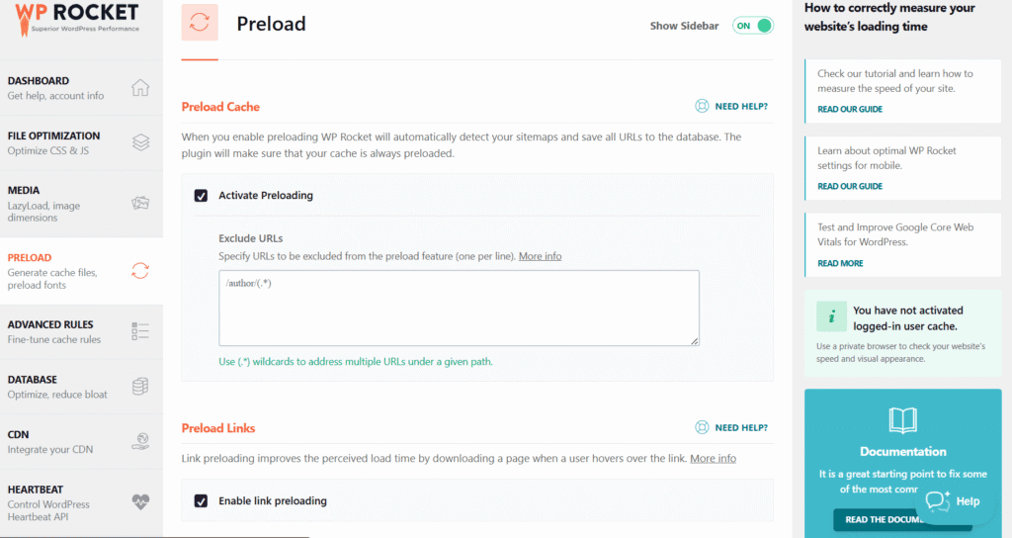
Task: Click More info link under Exclude URLs
Action: (541, 256)
